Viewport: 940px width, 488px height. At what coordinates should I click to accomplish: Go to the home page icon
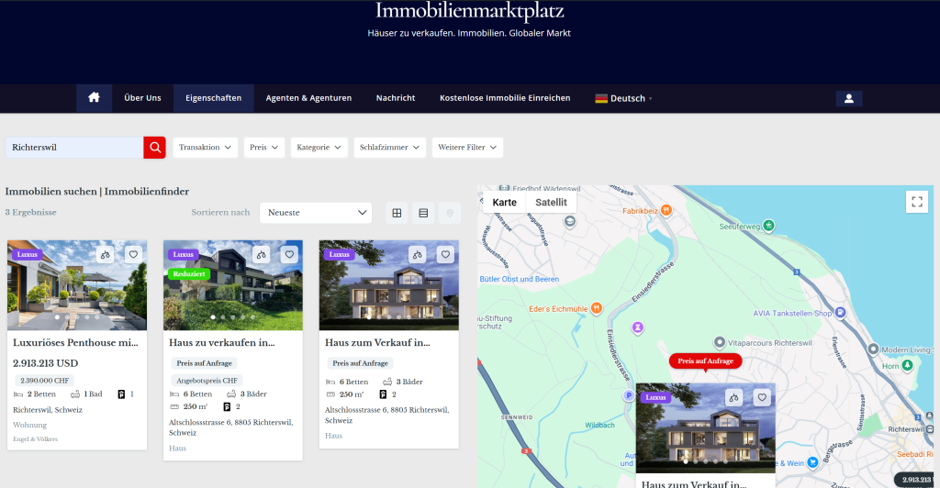(x=94, y=98)
